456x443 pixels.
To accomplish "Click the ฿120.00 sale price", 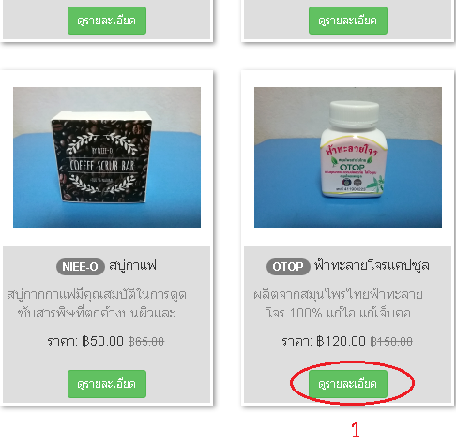I will [341, 341].
